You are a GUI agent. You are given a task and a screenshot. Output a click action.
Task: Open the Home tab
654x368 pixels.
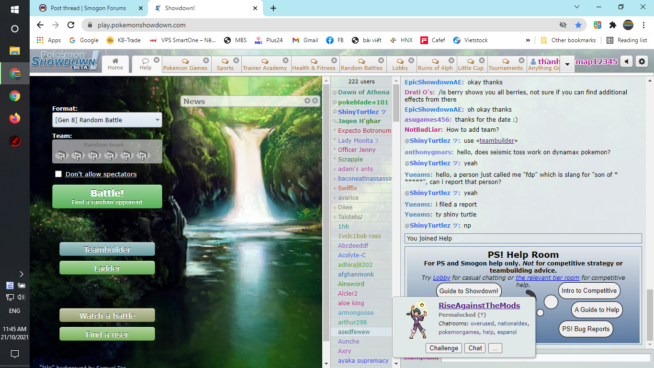115,64
